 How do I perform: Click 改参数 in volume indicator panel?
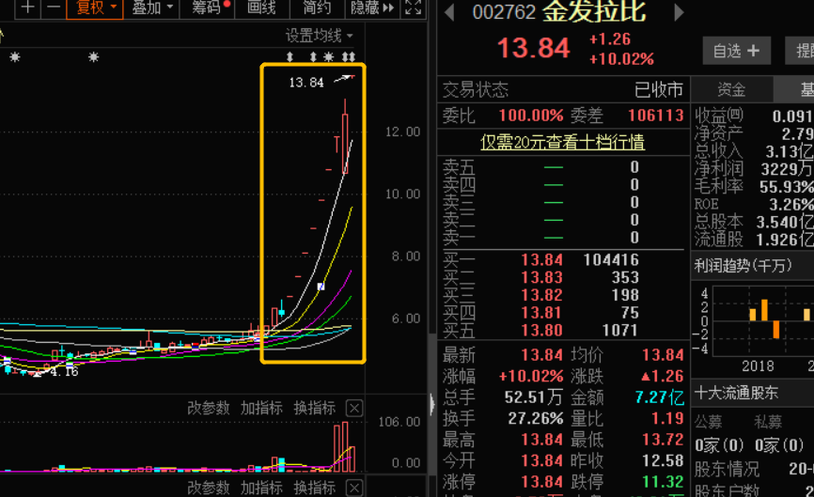208,409
